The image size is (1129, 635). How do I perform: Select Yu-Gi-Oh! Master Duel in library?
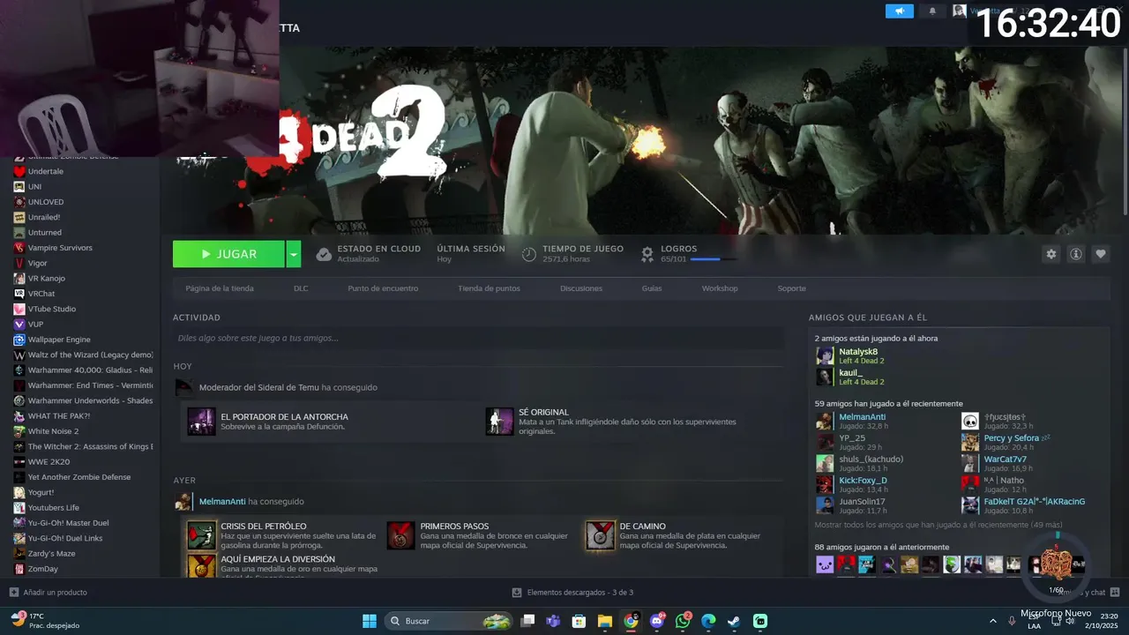[68, 523]
